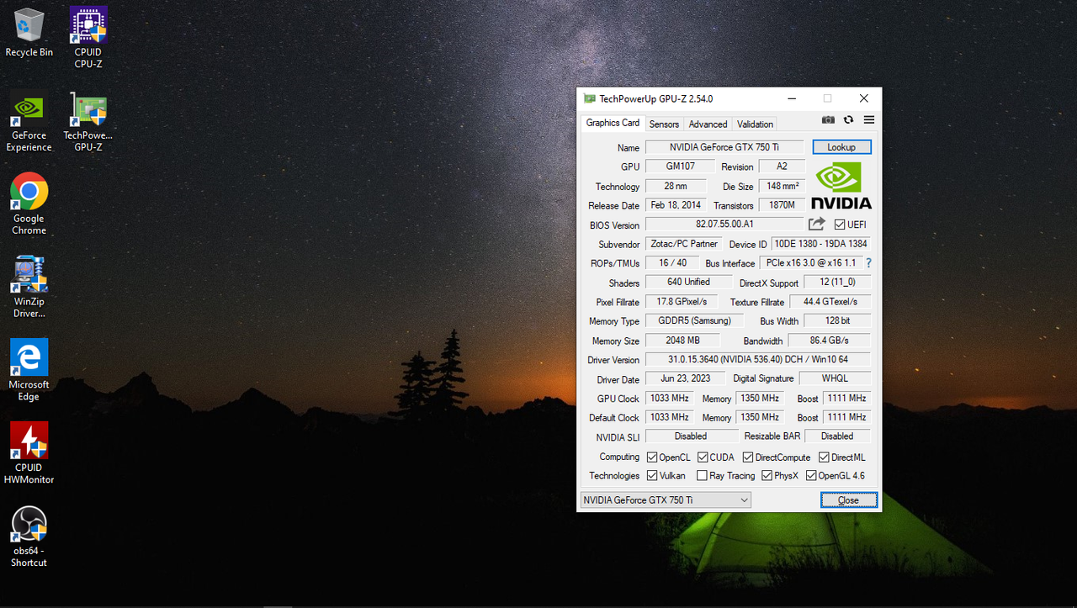Toggle the DirectCompute checkbox
1077x608 pixels.
(x=748, y=457)
